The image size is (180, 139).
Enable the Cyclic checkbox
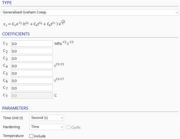(69, 127)
